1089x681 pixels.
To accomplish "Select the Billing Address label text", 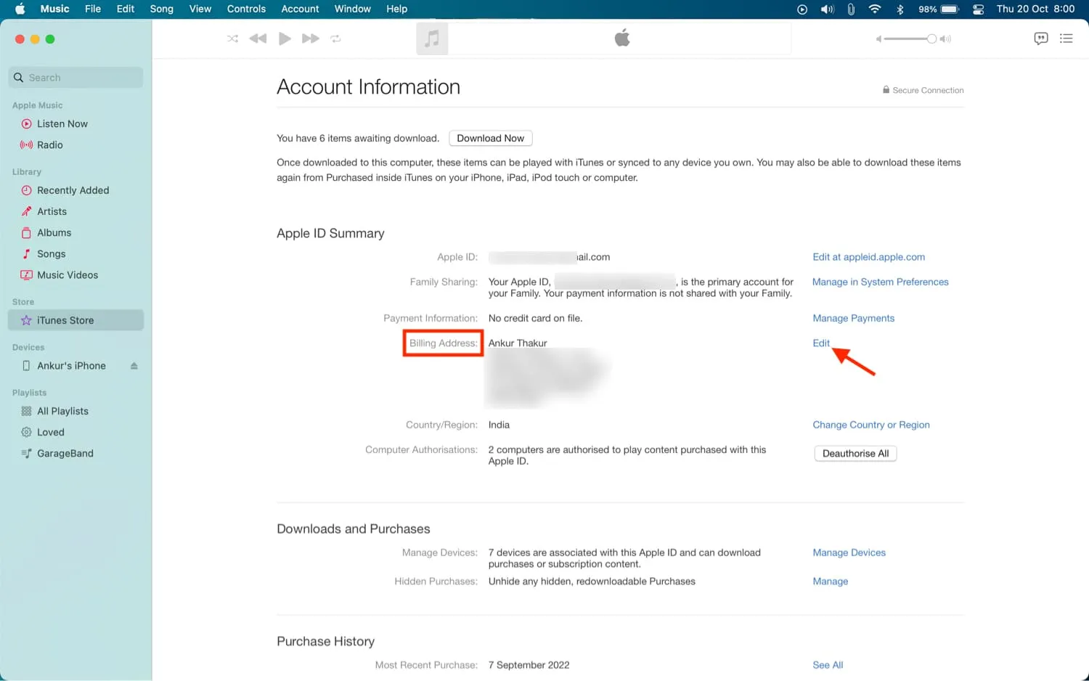I will click(x=443, y=343).
